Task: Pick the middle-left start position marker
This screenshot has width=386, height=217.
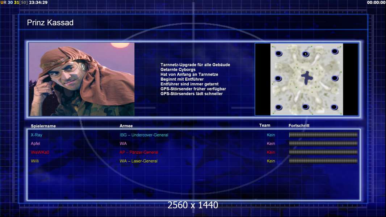Action: coord(278,78)
